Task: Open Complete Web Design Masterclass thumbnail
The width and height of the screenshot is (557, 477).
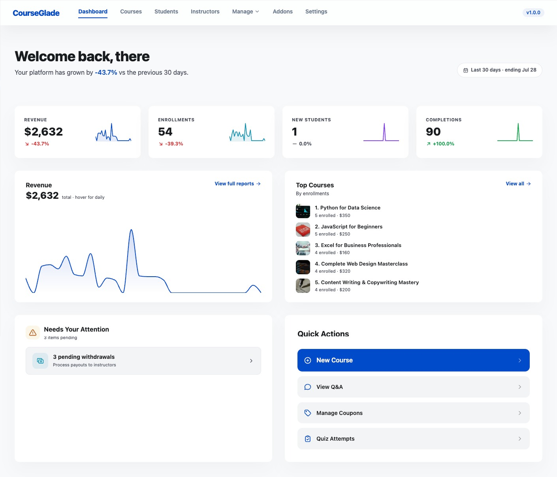Action: 303,267
